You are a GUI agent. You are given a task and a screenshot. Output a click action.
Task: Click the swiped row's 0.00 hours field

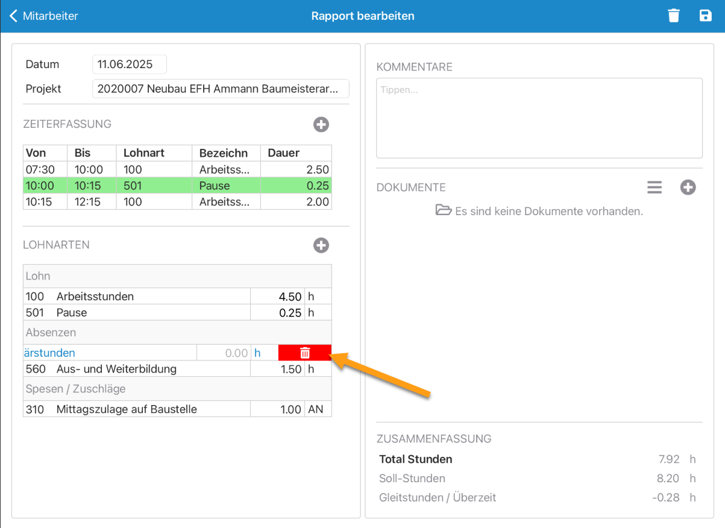tap(224, 353)
